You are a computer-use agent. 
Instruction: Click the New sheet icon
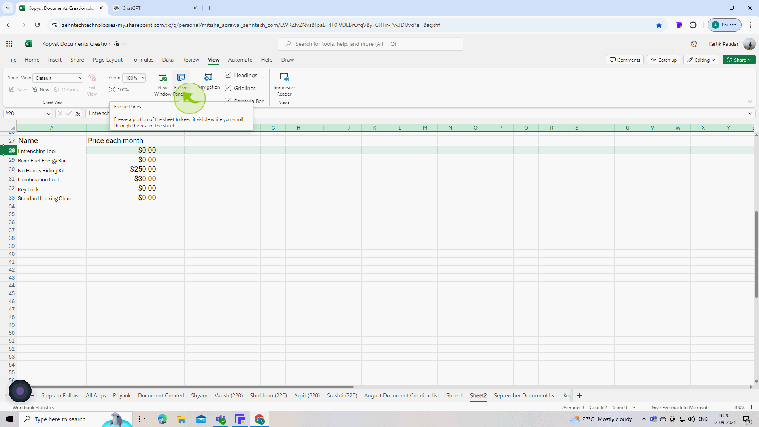click(580, 396)
